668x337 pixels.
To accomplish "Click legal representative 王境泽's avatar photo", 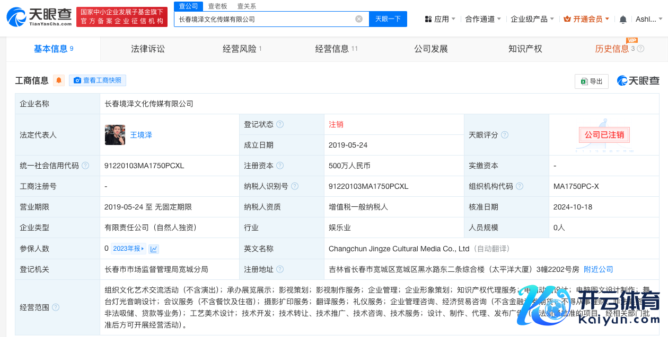I will click(115, 135).
